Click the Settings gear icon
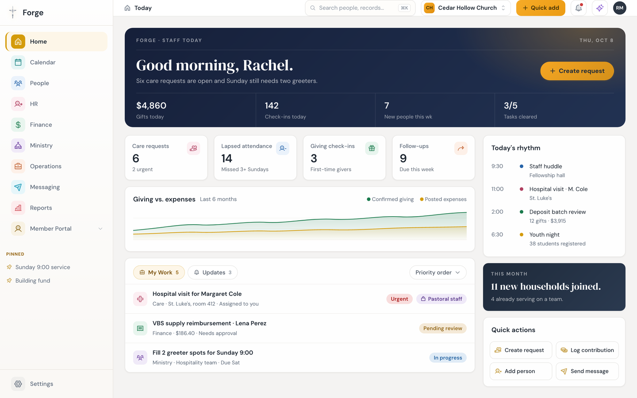Screen dimensions: 637x398 (x=18, y=384)
